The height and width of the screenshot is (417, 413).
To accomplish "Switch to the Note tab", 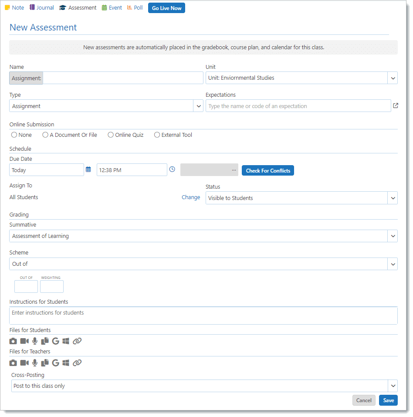I will 15,8.
